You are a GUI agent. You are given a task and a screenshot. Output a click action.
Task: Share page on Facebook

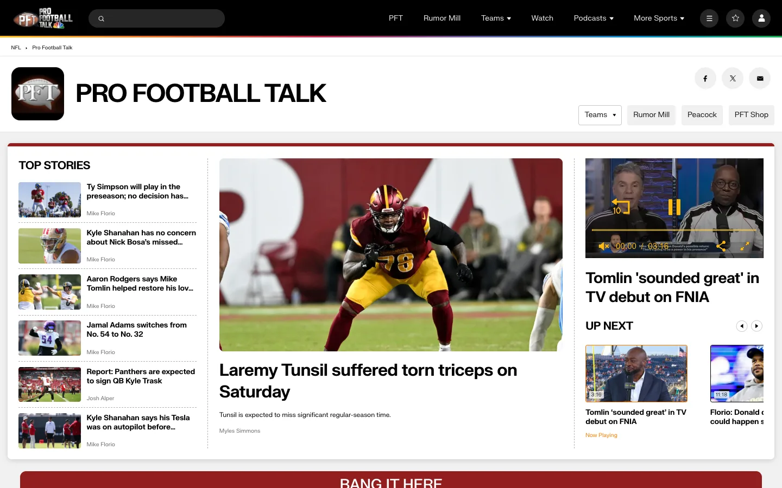[705, 79]
